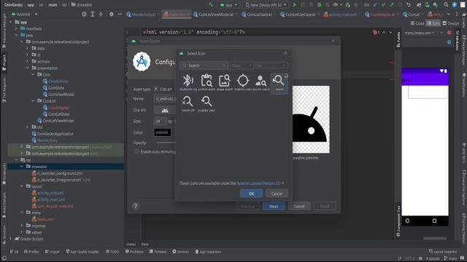
Task: Open Logcat tool window
Action: [52, 252]
